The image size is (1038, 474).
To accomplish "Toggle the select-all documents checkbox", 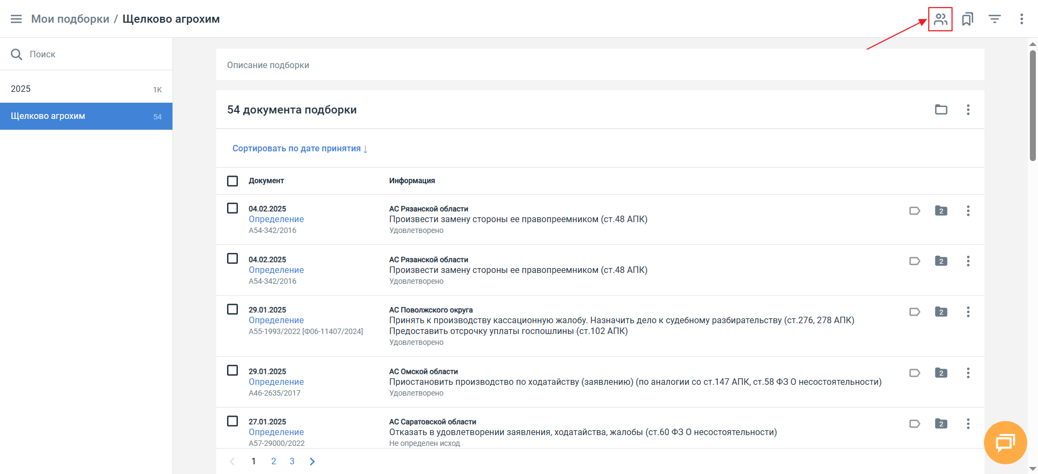I will click(232, 181).
